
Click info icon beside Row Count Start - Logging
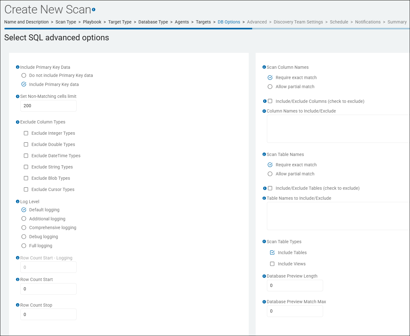[17, 258]
